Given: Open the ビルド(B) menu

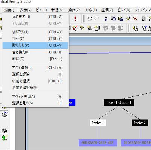Looking at the screenshot, I should click(x=124, y=10).
